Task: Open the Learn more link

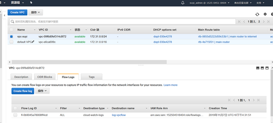Action: point(170,85)
